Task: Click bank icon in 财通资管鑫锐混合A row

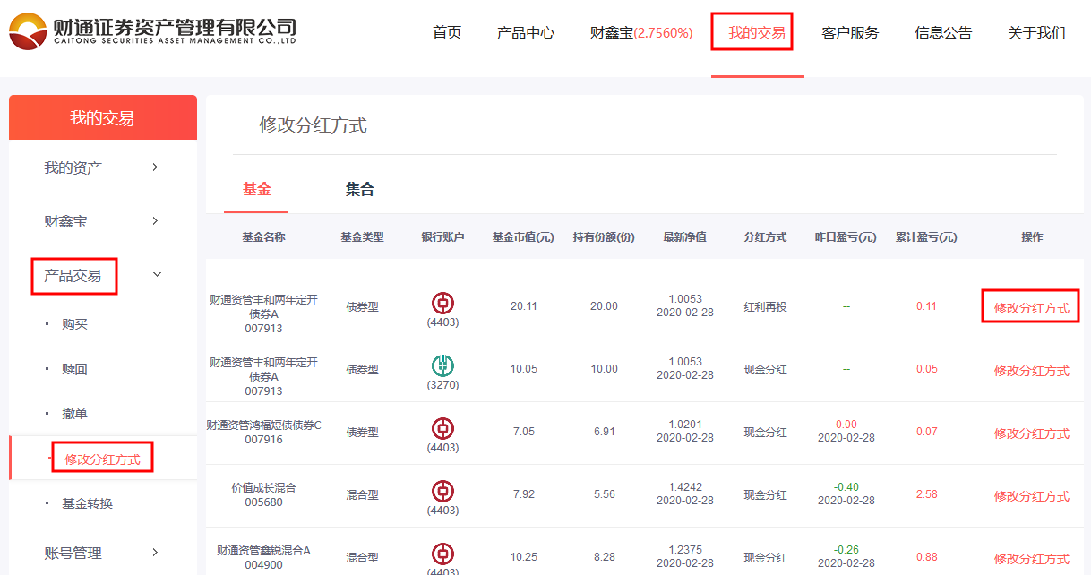Action: pos(442,554)
